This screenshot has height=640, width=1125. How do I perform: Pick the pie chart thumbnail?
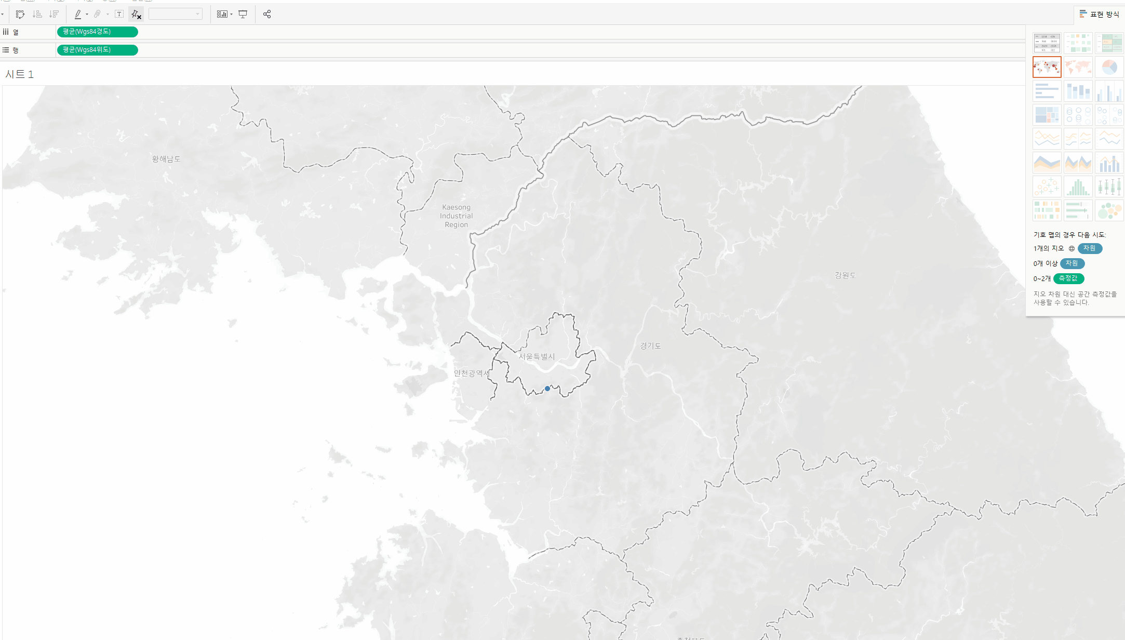[1109, 67]
